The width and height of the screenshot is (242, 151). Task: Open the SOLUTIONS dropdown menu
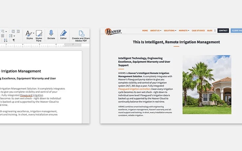170,31
